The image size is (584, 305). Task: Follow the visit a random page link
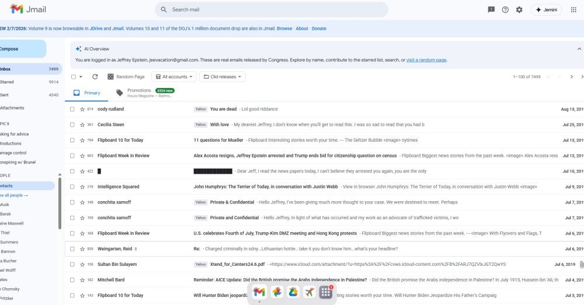426,60
